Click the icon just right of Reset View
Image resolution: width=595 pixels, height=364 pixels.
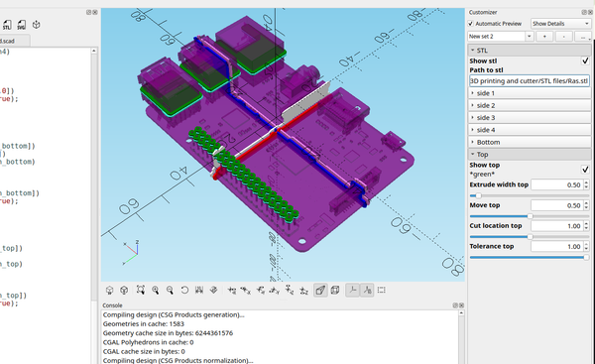click(x=199, y=291)
